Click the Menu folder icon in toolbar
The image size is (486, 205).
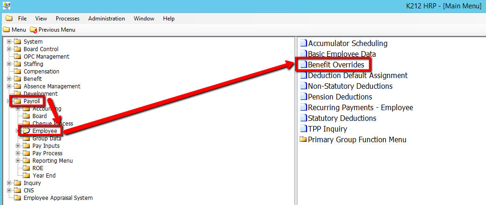pyautogui.click(x=6, y=30)
